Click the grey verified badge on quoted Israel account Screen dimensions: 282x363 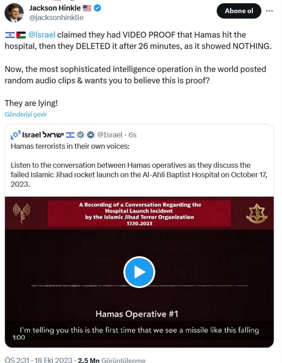tap(81, 135)
